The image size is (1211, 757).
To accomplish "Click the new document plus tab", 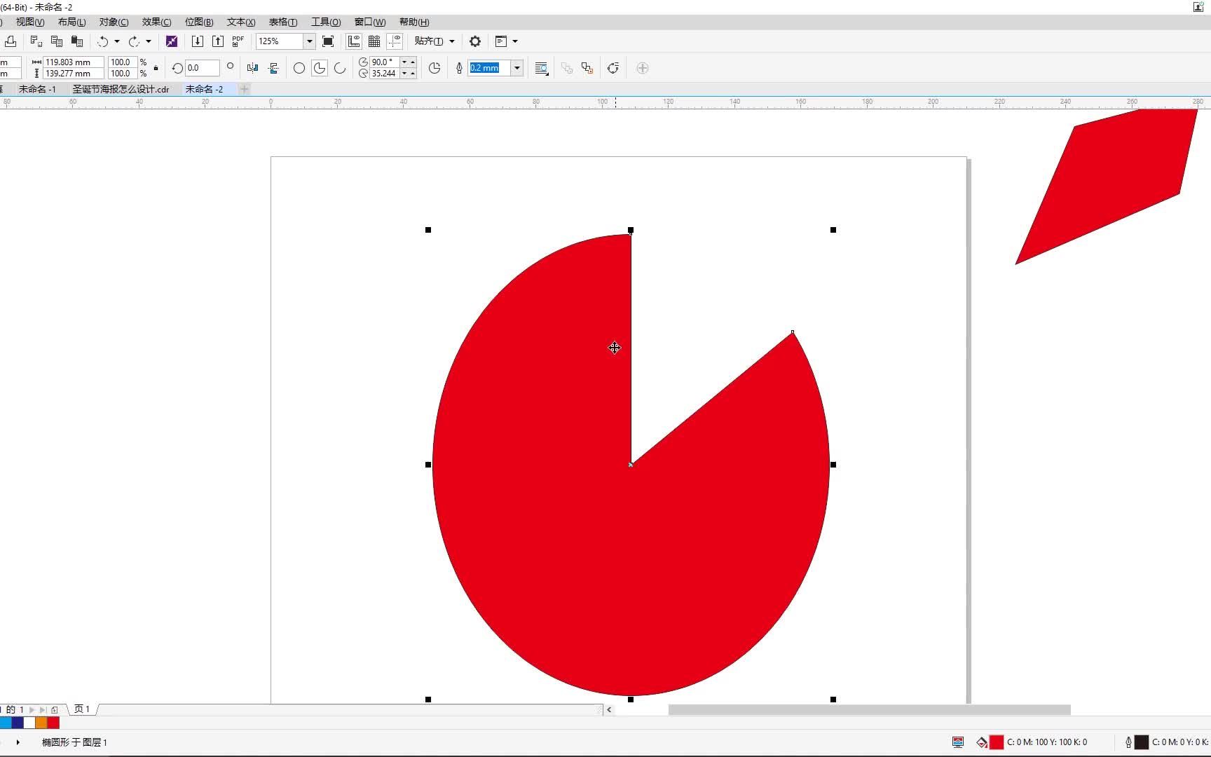I will tap(245, 89).
